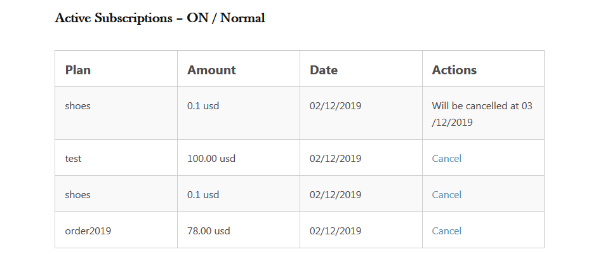Select the date in the pending-cancellation row
Viewport: 603px width, 261px height.
point(336,106)
